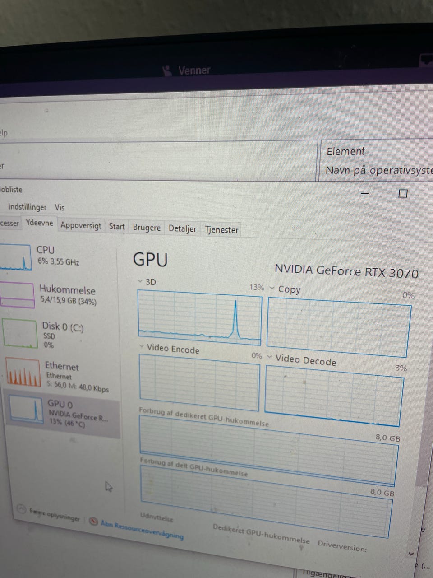Viewport: 433px width, 578px height.
Task: Click the Hukommelse 5,4/15,9 GB (34%) text
Action: coord(68,295)
